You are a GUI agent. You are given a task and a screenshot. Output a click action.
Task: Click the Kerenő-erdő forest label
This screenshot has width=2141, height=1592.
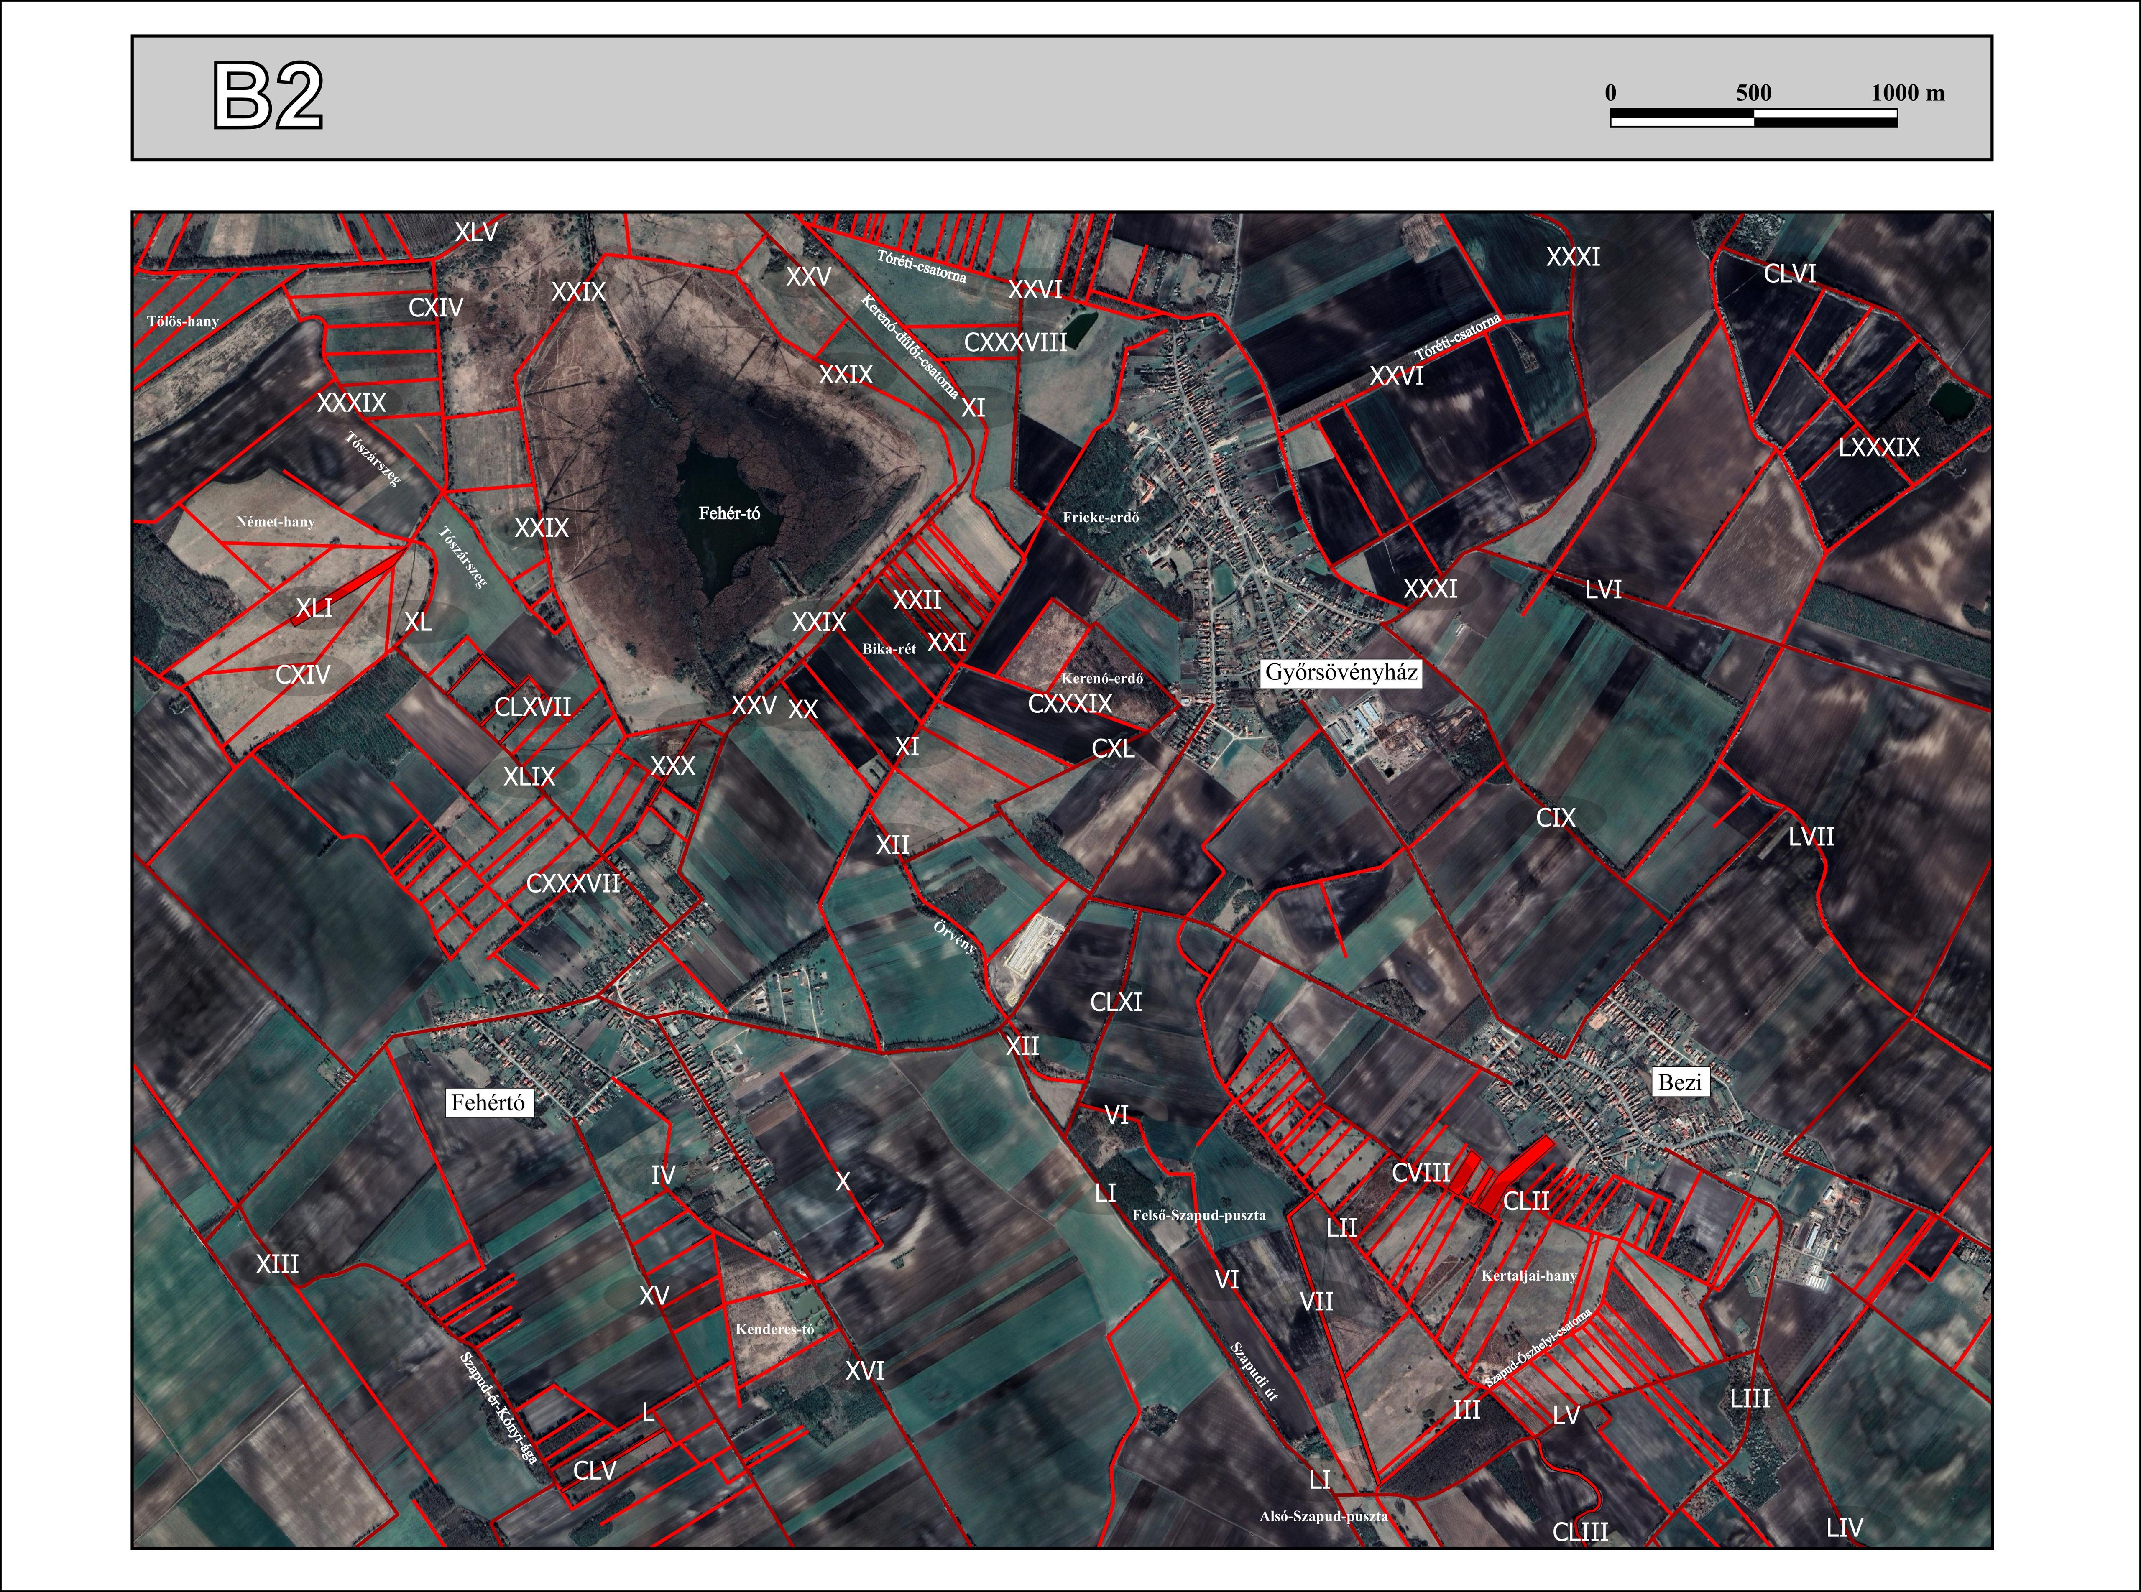pos(1102,679)
